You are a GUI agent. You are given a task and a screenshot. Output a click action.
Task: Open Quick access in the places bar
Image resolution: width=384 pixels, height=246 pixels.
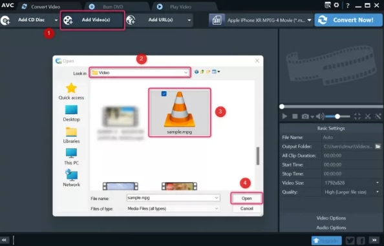click(x=71, y=92)
